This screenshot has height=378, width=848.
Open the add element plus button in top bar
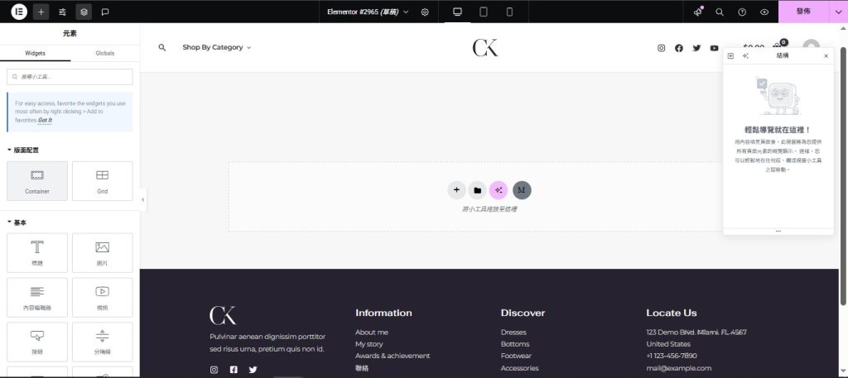41,12
